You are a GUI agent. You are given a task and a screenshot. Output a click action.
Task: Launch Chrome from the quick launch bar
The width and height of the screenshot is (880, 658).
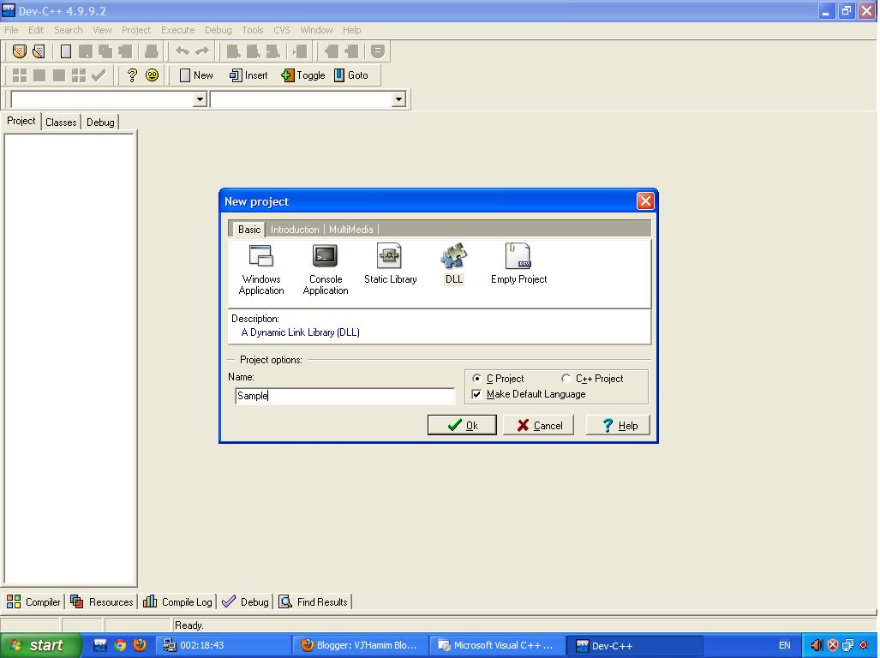(120, 645)
